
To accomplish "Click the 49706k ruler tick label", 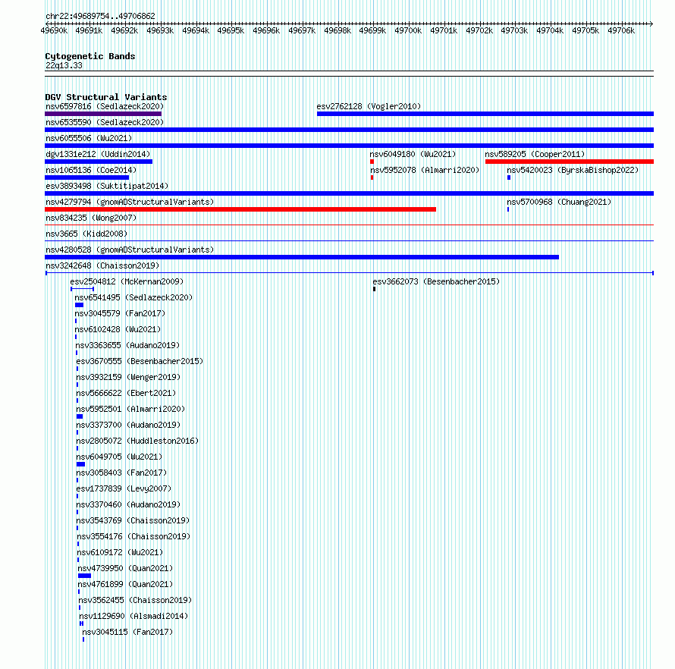I will (621, 30).
